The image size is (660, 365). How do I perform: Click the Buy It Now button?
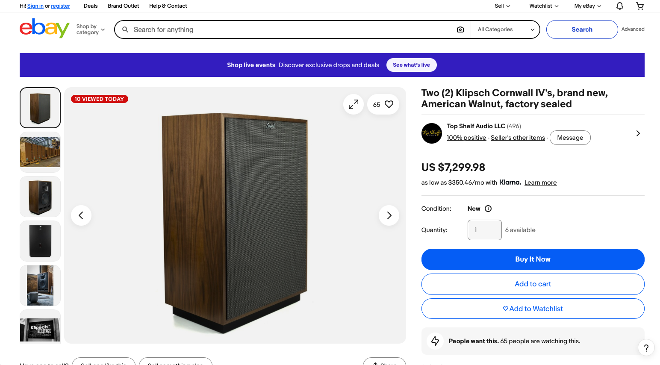tap(533, 259)
